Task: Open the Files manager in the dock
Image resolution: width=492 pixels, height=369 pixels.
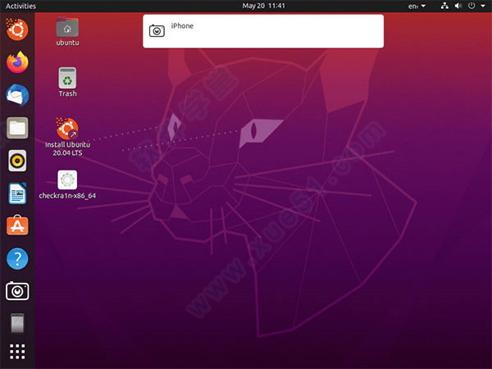Action: click(17, 128)
